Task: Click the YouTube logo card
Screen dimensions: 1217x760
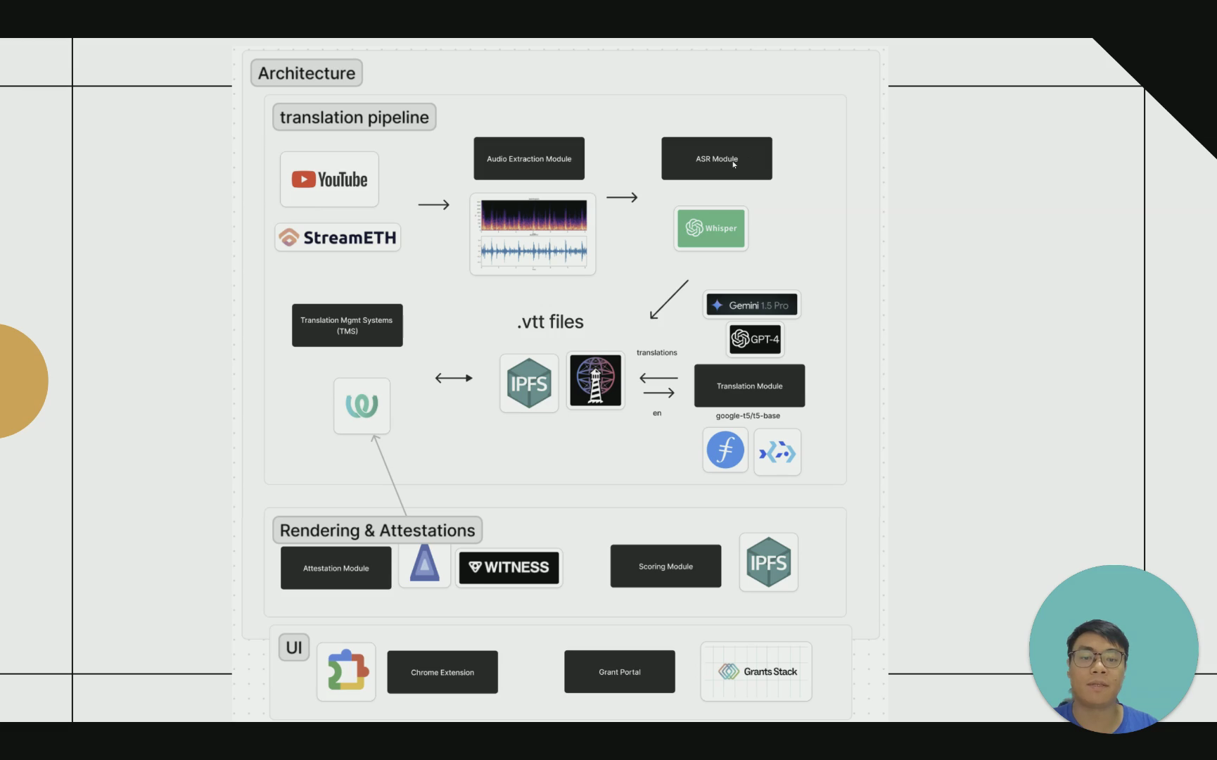Action: click(329, 179)
